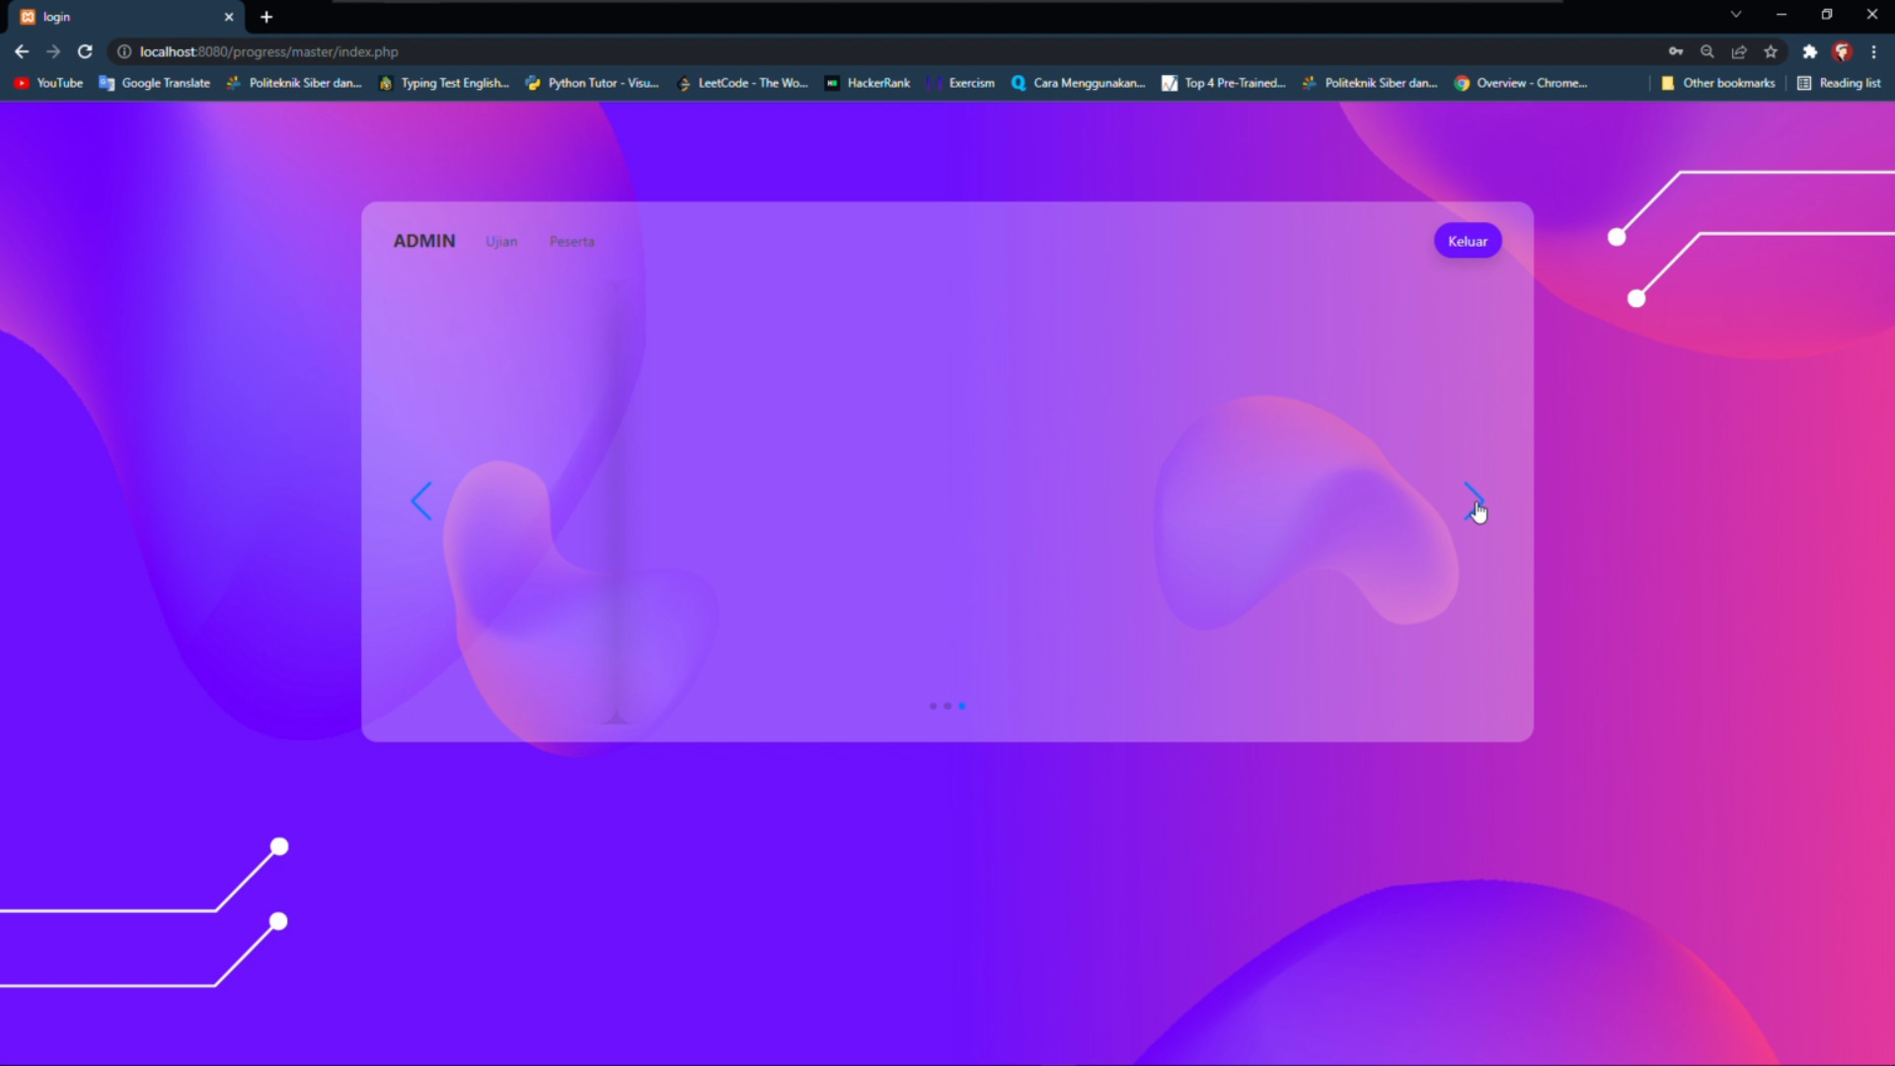The image size is (1895, 1066).
Task: Bookmark this page with star icon
Action: click(1771, 51)
